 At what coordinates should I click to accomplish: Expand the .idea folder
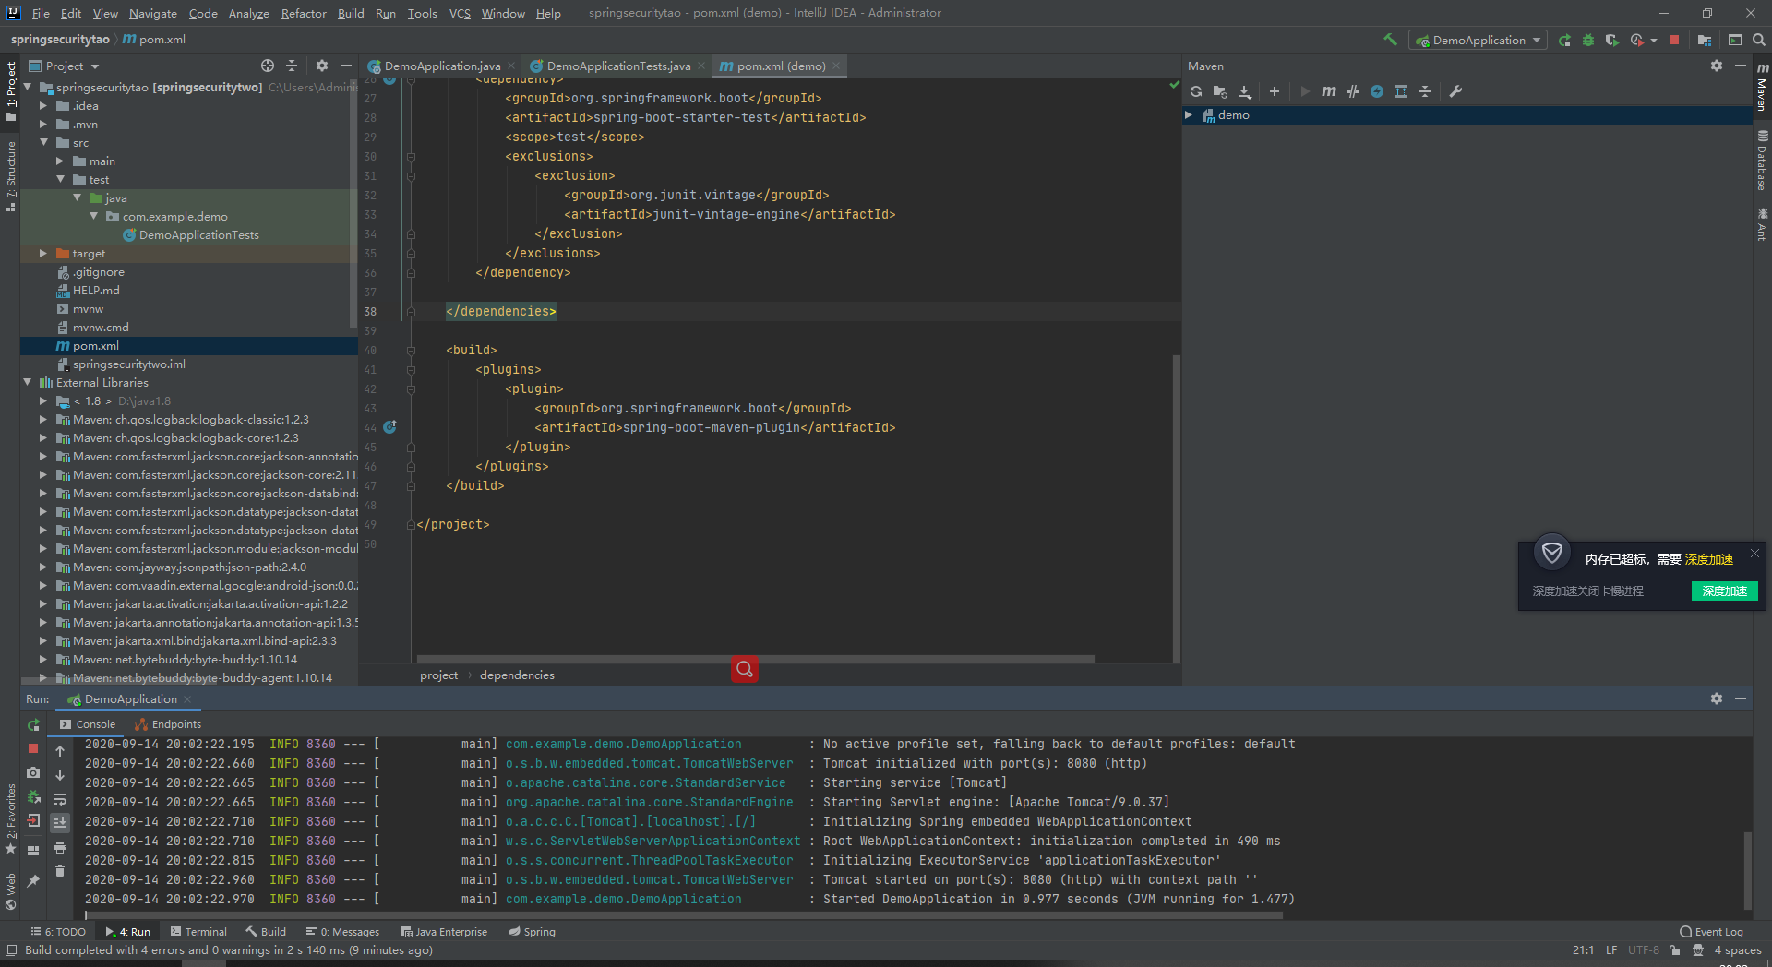(x=42, y=106)
